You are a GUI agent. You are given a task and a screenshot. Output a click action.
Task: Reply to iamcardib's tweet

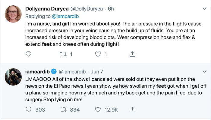(28, 109)
